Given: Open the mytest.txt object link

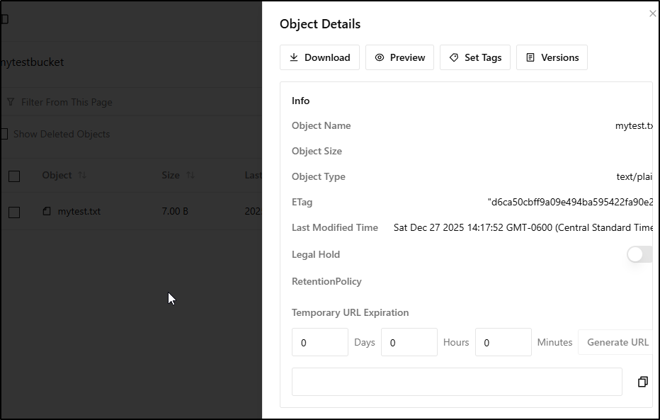Looking at the screenshot, I should (x=79, y=211).
